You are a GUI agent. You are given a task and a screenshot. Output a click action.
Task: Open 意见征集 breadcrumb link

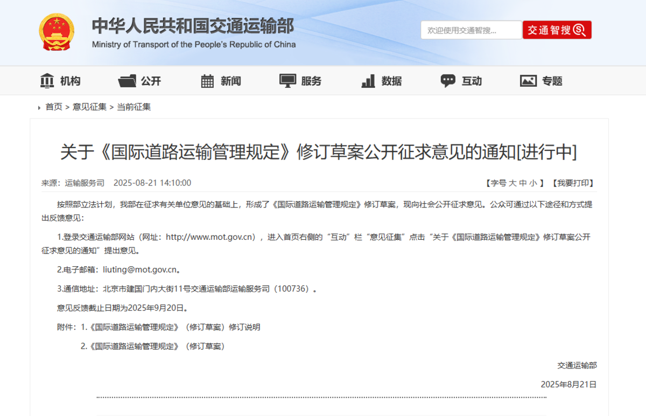(x=89, y=107)
